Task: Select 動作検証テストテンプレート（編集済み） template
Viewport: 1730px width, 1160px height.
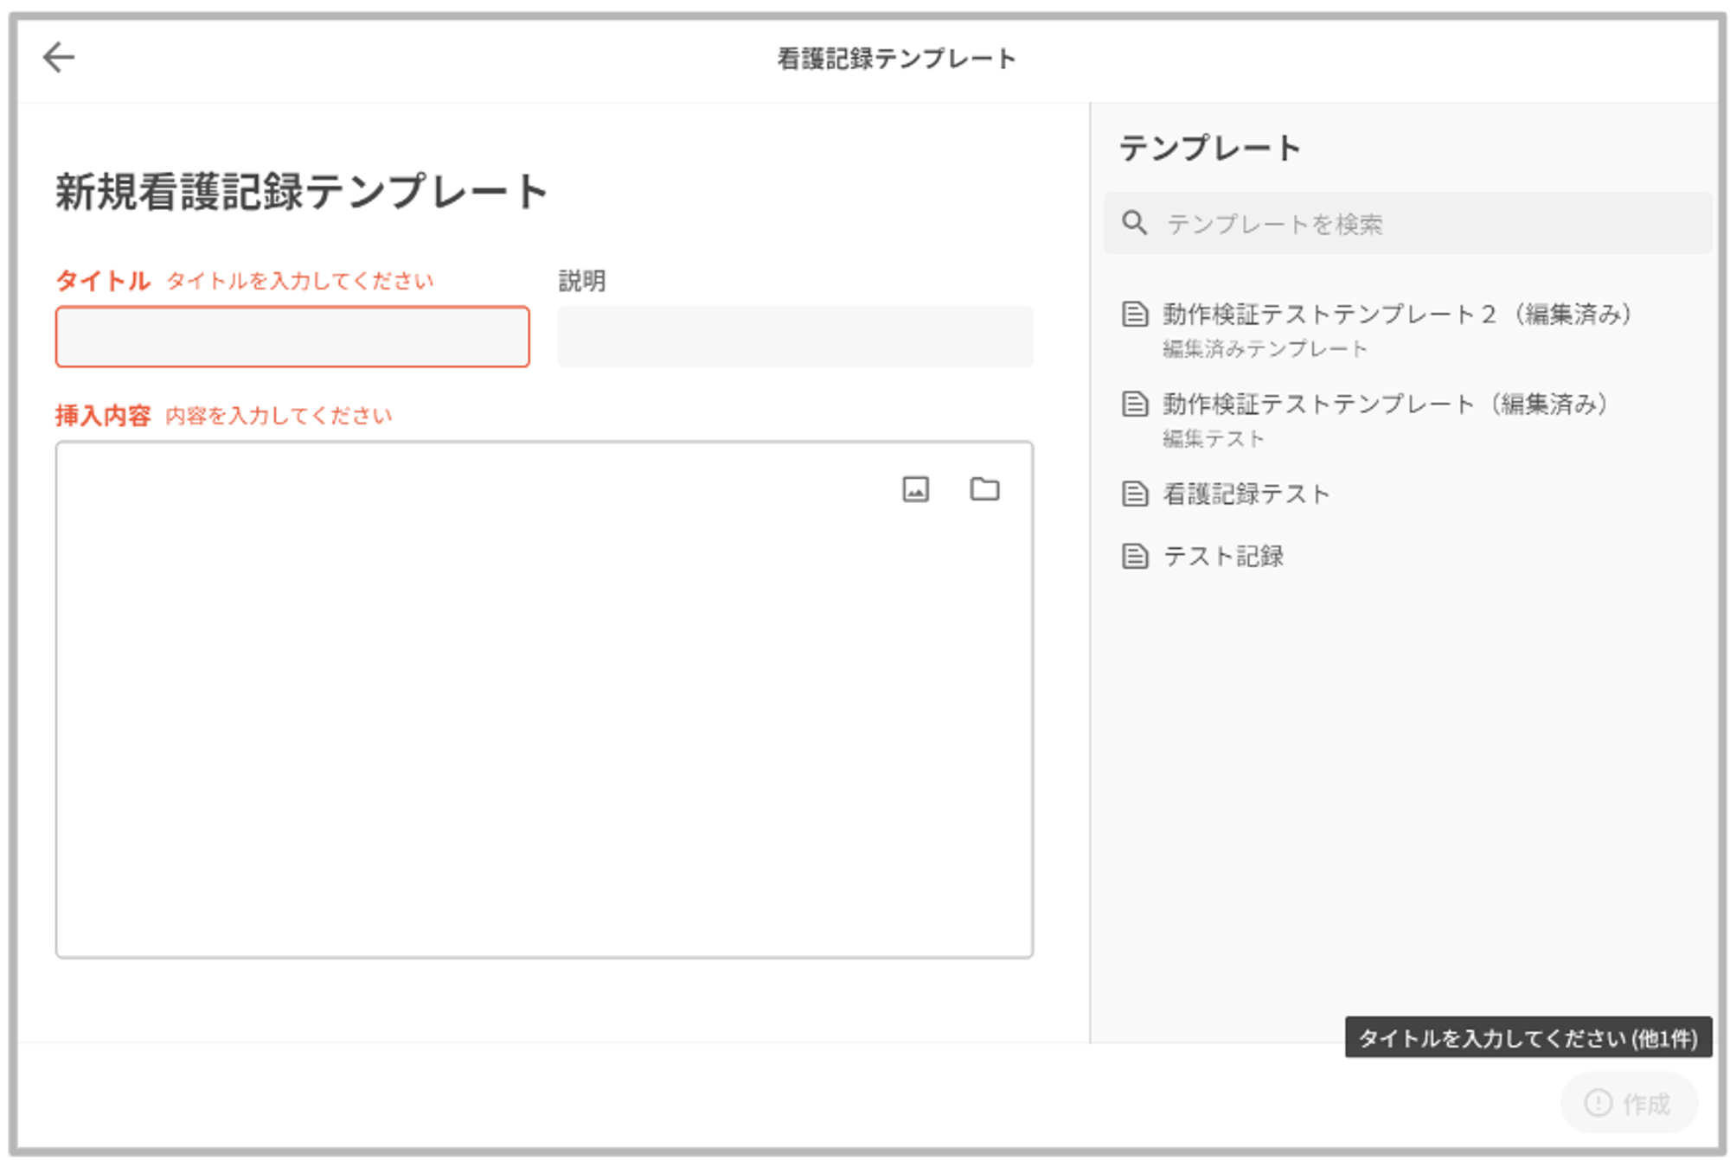Action: pyautogui.click(x=1384, y=404)
